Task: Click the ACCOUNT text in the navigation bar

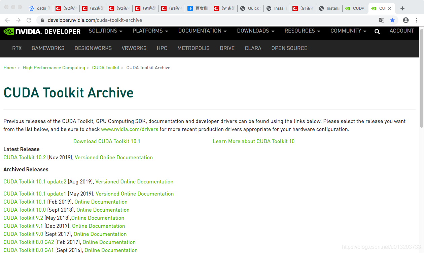Action: (401, 31)
